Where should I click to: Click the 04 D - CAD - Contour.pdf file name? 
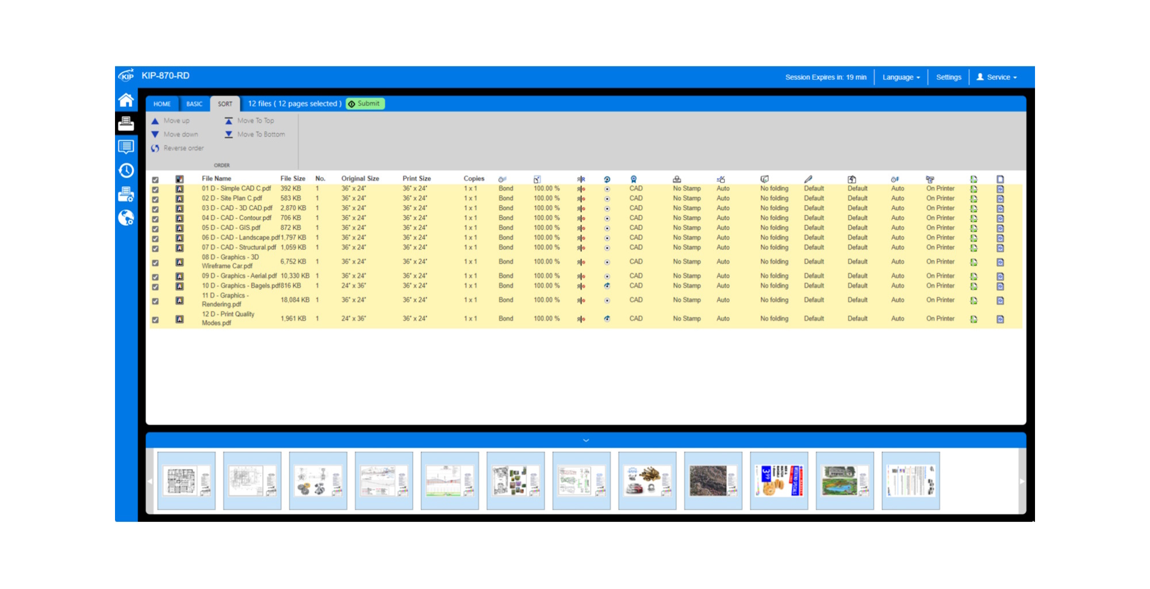click(236, 218)
